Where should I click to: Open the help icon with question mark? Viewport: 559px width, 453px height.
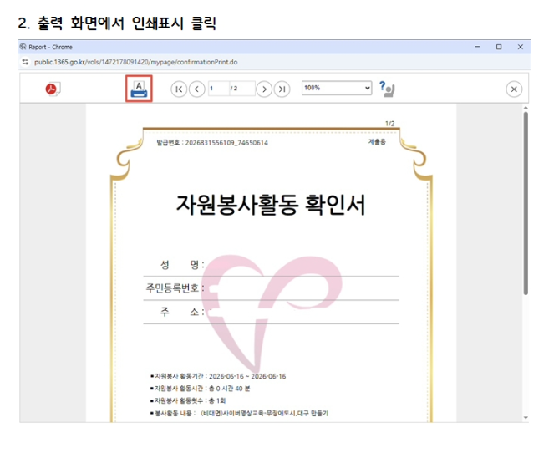pyautogui.click(x=387, y=89)
